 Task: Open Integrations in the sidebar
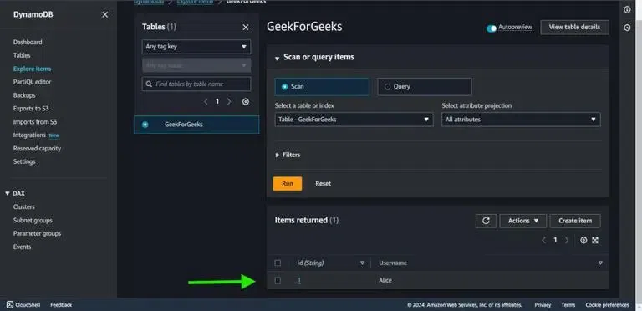coord(29,135)
